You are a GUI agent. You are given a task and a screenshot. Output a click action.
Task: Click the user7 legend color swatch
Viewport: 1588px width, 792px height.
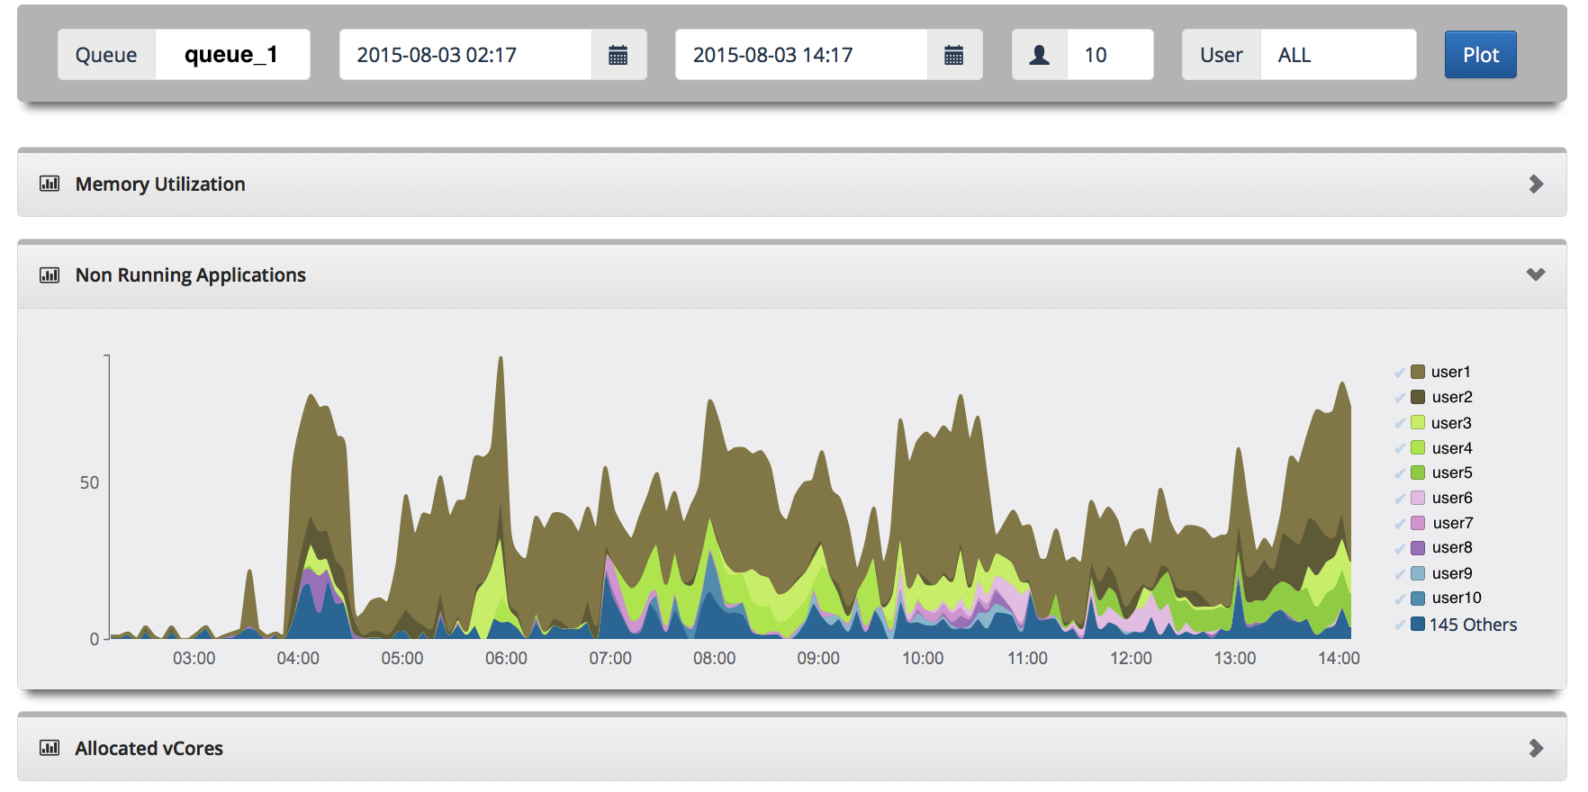[x=1418, y=523]
